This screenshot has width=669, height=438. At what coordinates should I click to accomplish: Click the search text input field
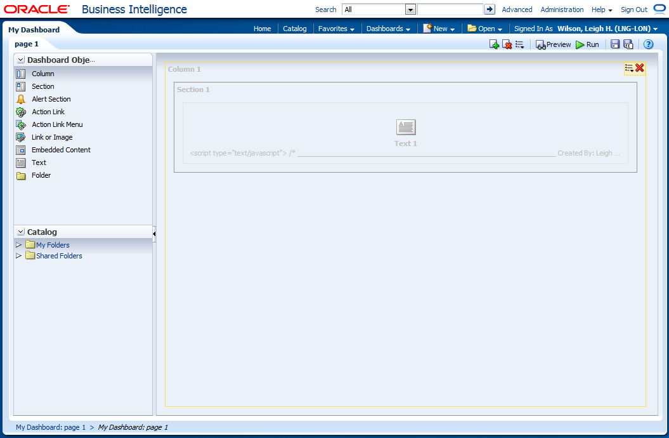point(450,10)
